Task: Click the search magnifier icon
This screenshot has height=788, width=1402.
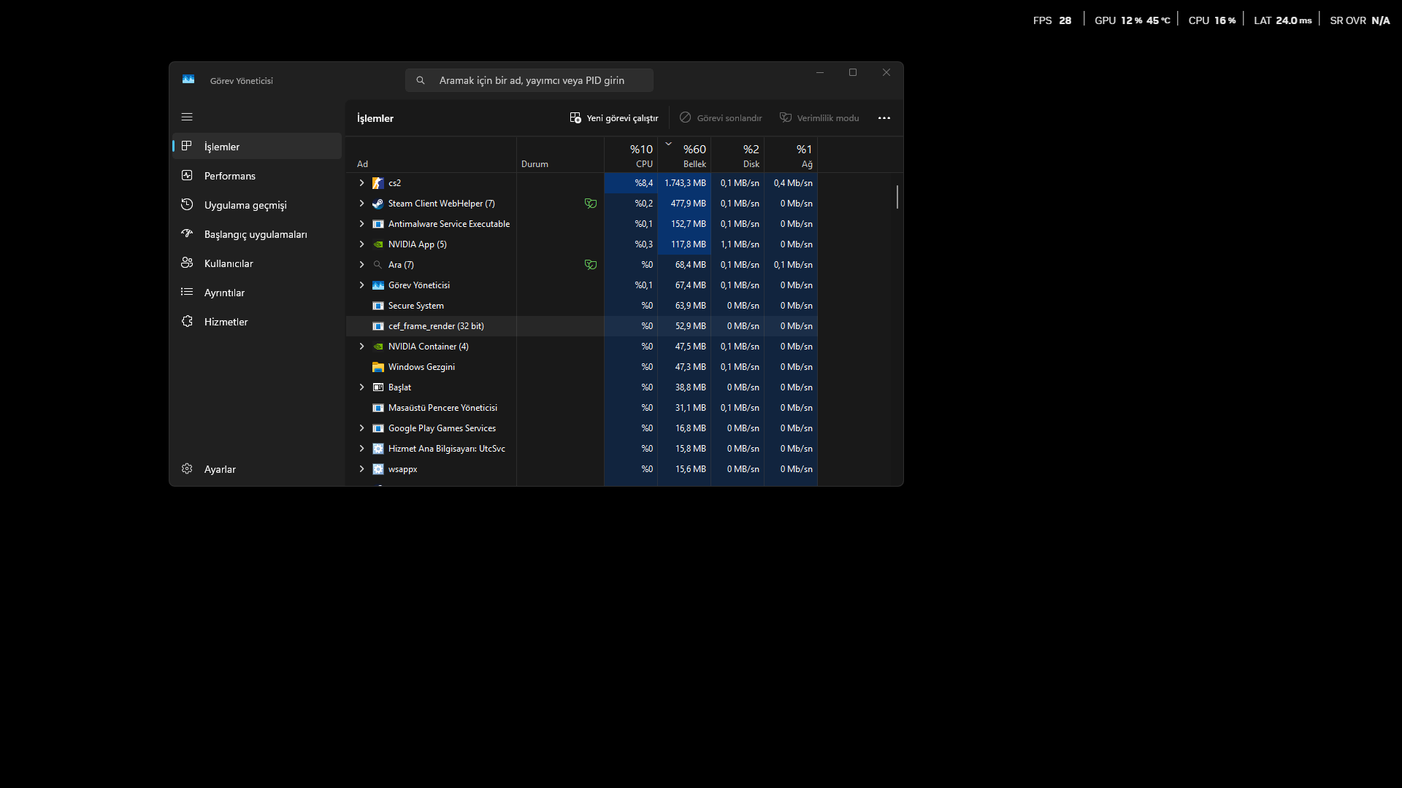Action: pyautogui.click(x=421, y=80)
